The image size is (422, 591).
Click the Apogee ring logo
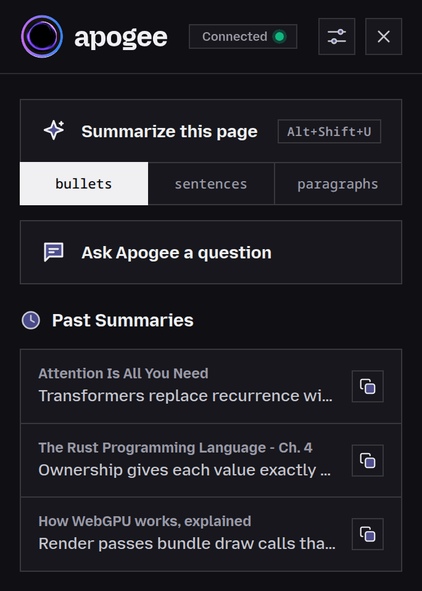[x=42, y=36]
